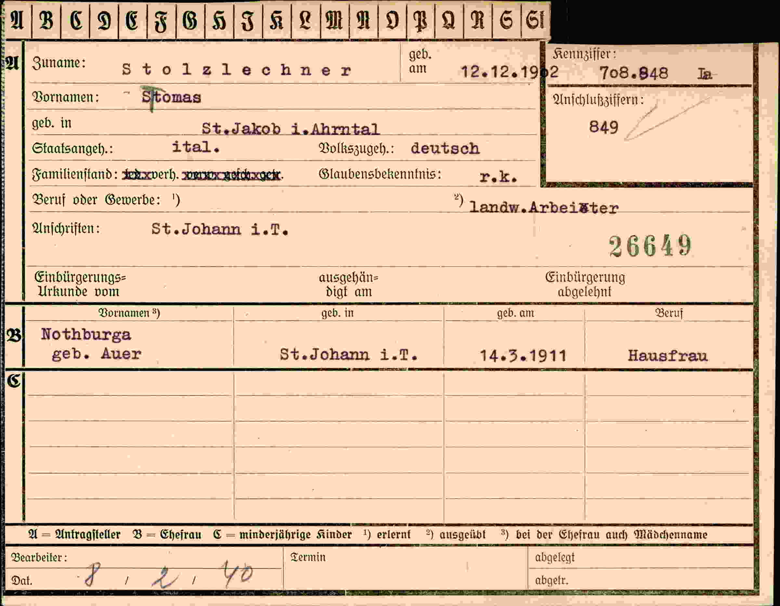Screen dimensions: 780x606
Task: Select the wife's birth date 14.3.1911
Action: coord(523,356)
